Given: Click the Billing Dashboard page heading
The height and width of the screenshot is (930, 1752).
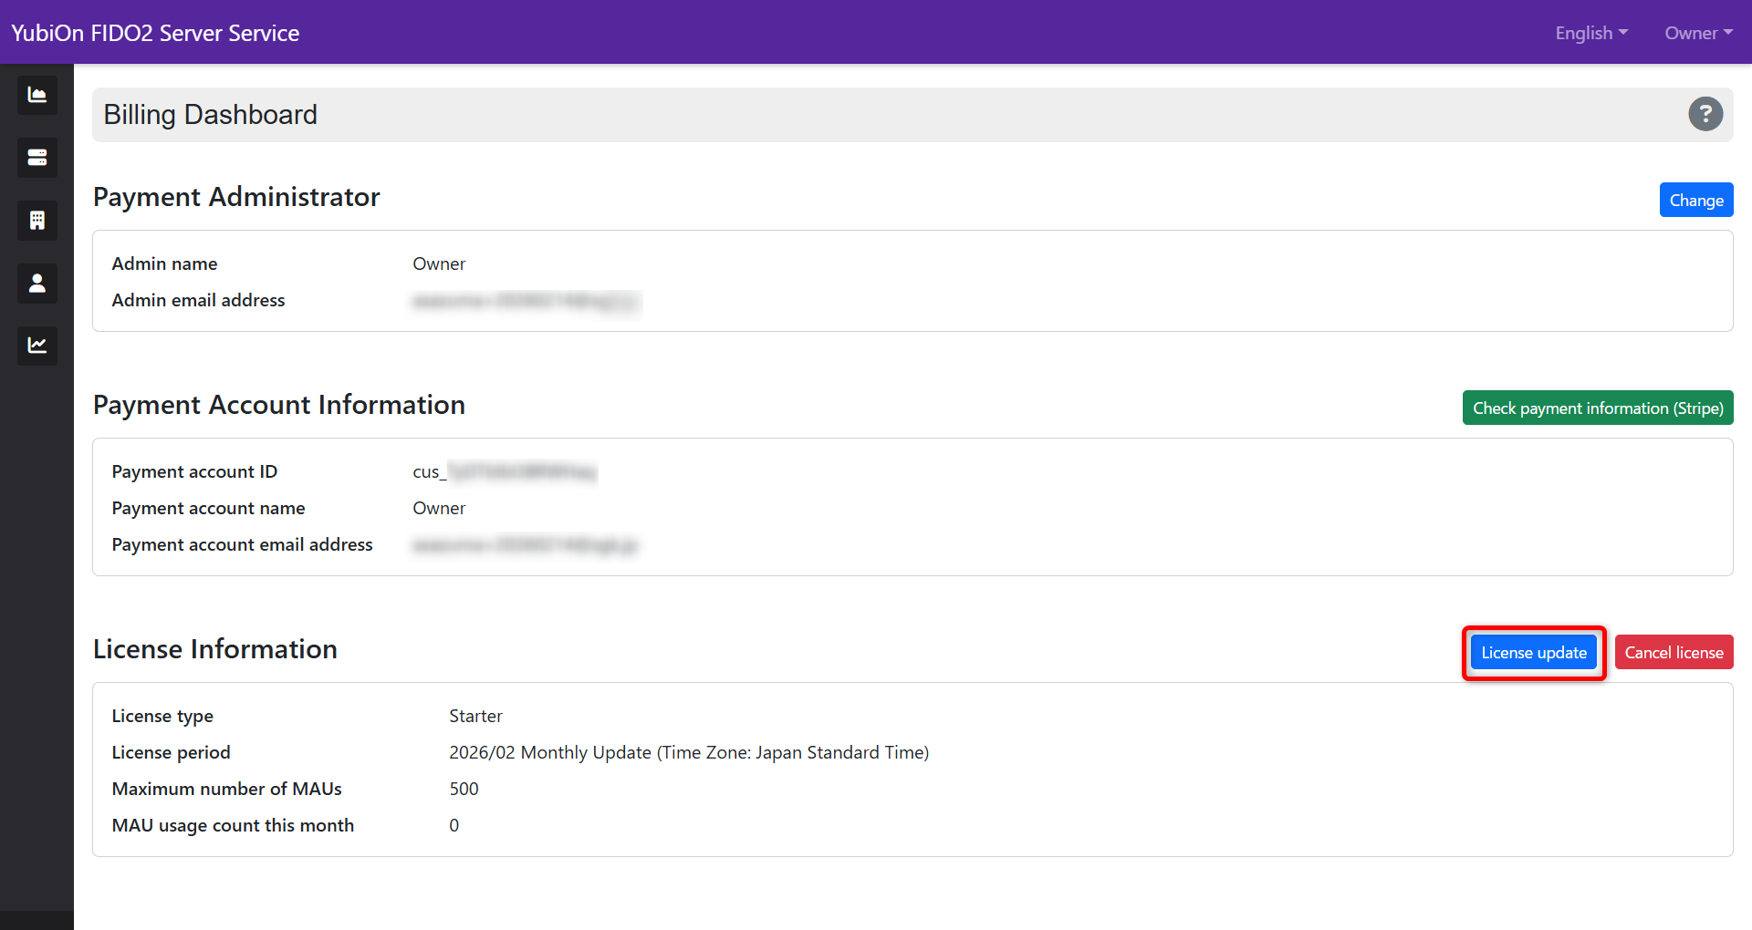Looking at the screenshot, I should (210, 115).
